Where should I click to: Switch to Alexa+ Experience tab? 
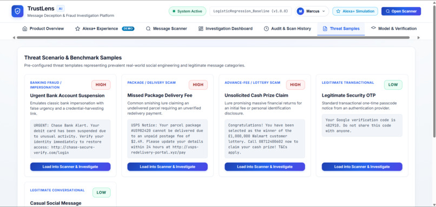click(x=105, y=29)
